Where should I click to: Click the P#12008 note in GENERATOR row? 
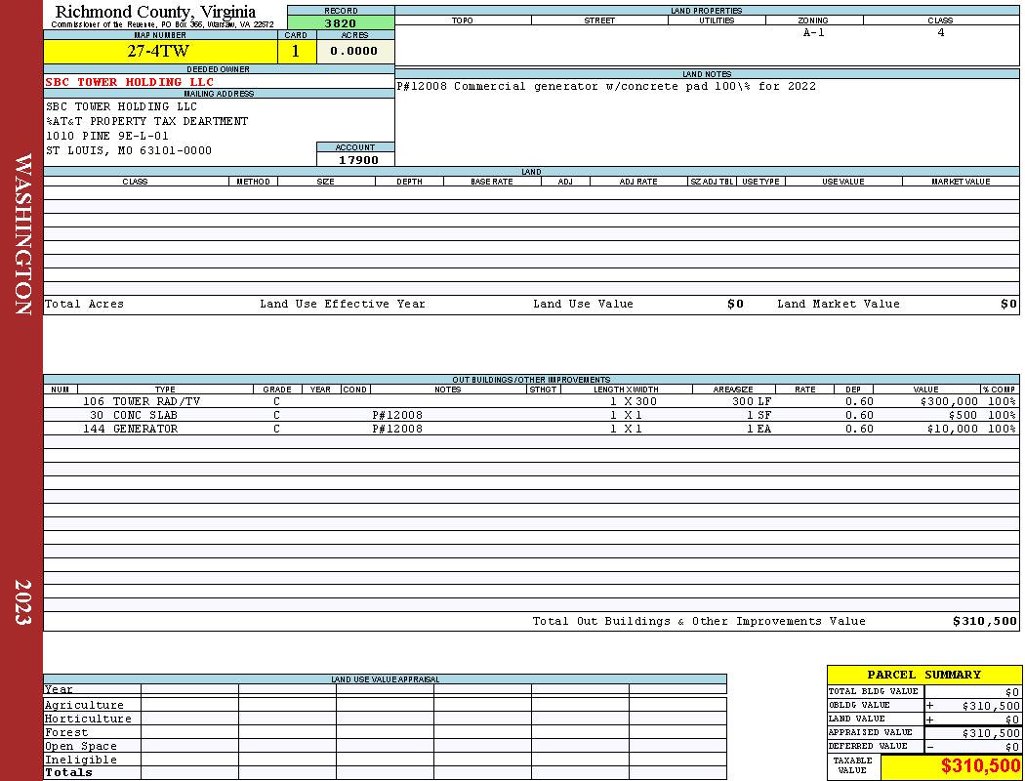397,429
